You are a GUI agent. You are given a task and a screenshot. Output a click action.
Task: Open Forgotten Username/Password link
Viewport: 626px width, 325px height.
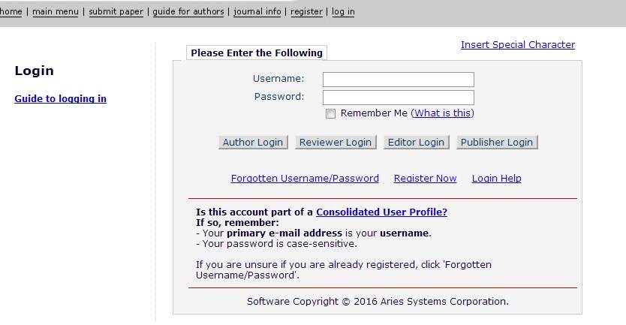click(305, 179)
